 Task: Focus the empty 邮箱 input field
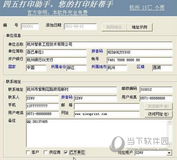[x=107, y=106]
